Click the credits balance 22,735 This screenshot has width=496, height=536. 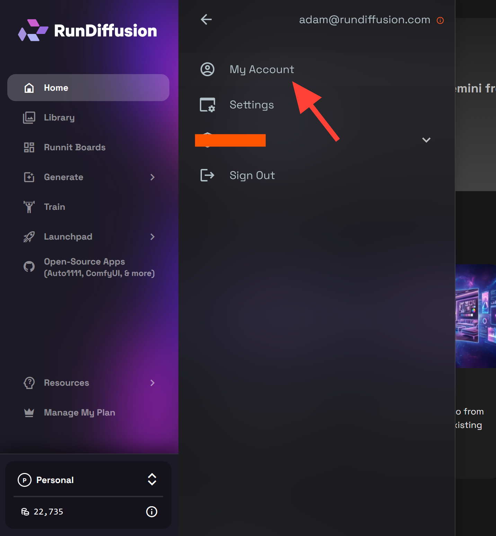coord(48,512)
